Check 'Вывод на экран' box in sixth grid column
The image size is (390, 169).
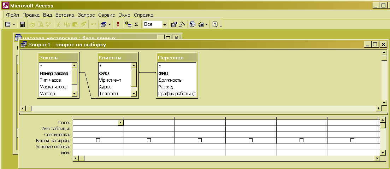[x=352, y=140]
